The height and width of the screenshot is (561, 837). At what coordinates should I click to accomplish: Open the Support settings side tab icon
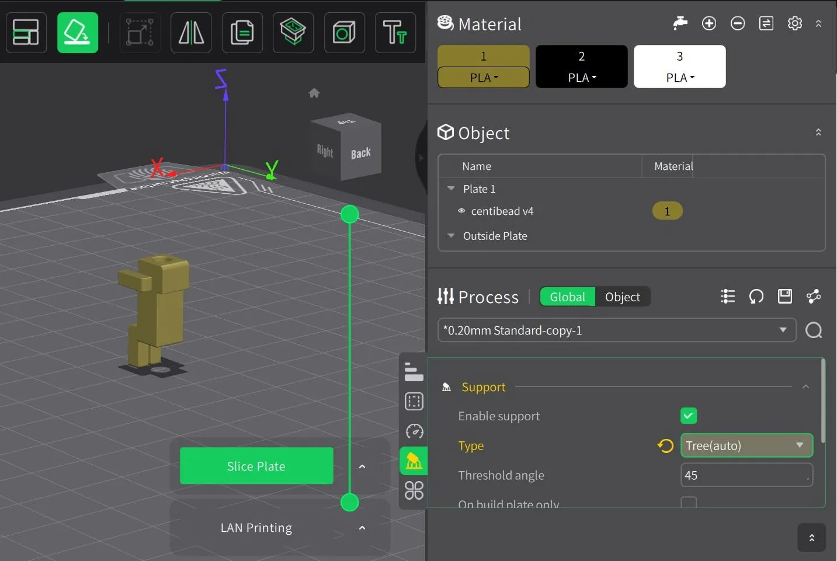pyautogui.click(x=414, y=461)
